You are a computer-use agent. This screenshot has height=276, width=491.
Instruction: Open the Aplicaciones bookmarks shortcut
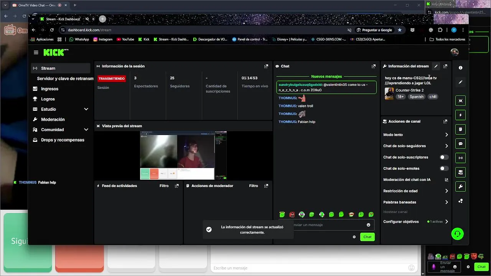click(x=42, y=39)
